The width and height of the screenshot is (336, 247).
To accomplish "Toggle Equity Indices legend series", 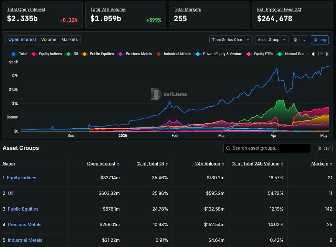I will (x=46, y=54).
